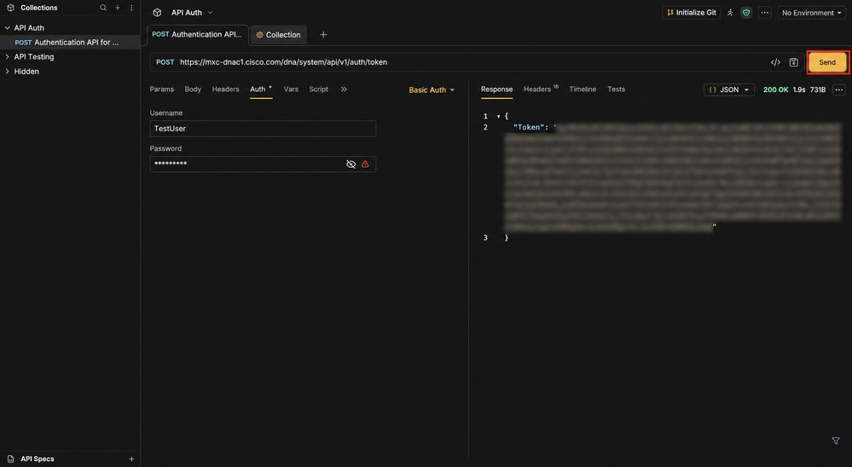Click the 200 OK status text
This screenshot has width=852, height=467.
(x=775, y=90)
